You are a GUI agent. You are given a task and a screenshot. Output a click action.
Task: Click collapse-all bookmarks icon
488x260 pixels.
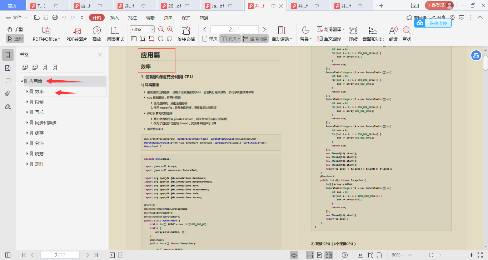coord(35,67)
